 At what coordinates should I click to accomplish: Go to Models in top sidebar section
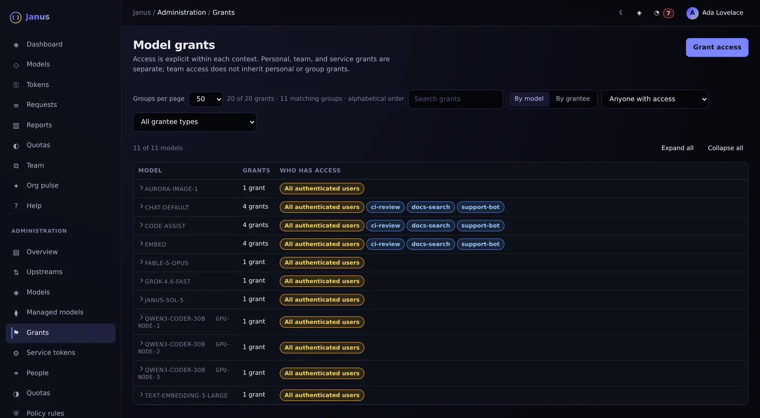pos(60,65)
